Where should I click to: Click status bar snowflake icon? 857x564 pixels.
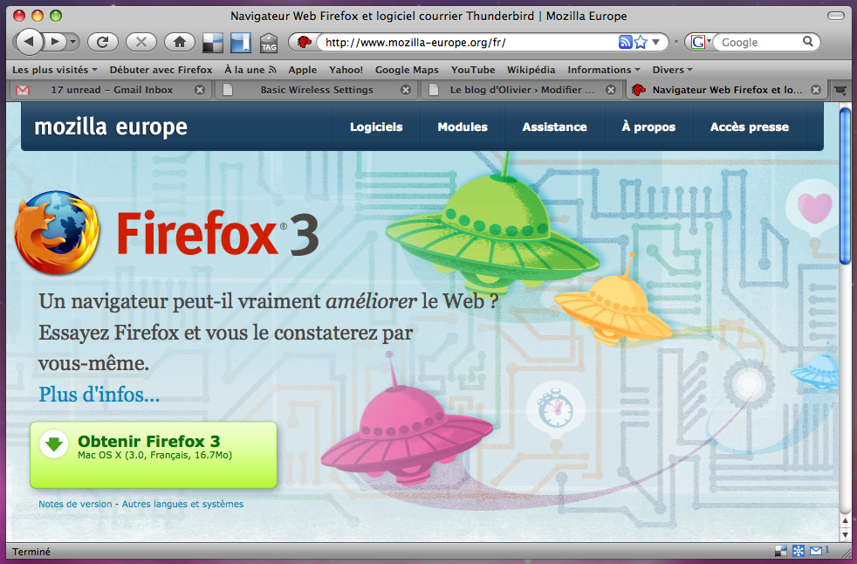point(799,551)
